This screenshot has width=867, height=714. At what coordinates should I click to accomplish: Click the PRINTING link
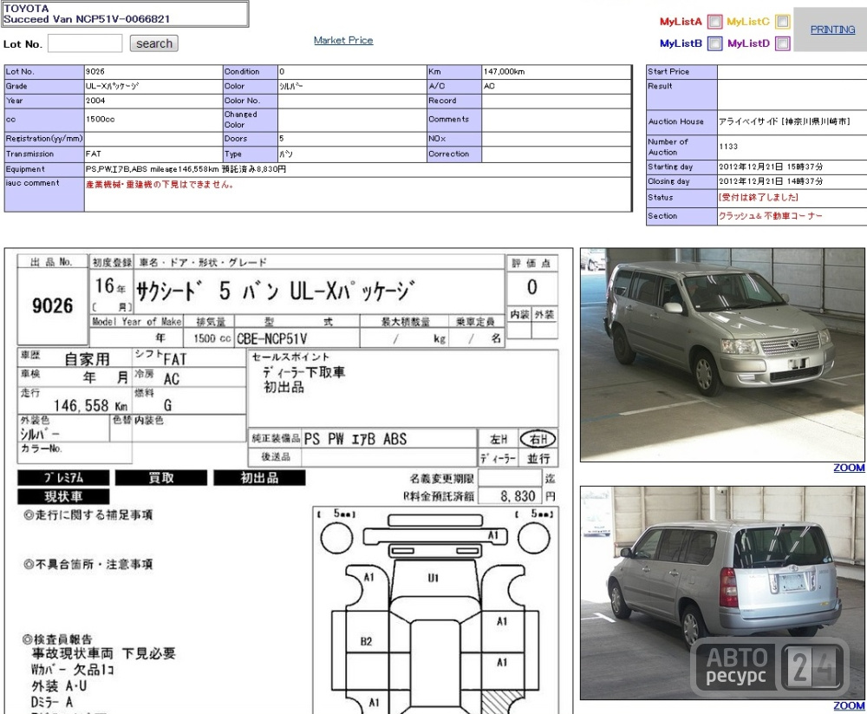point(832,29)
